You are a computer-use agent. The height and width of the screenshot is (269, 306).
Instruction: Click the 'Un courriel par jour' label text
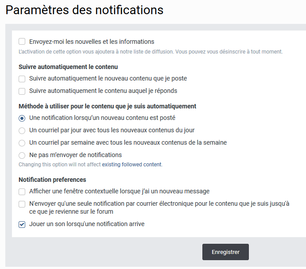coord(112,131)
